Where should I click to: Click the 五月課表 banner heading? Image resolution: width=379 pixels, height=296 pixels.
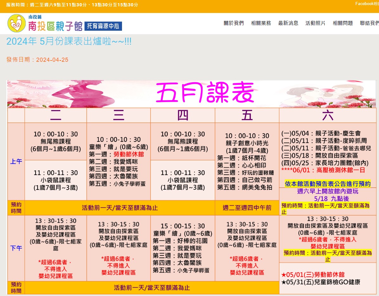[205, 92]
